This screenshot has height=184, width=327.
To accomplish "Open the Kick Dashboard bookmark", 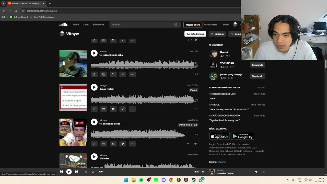I will point(19,17).
